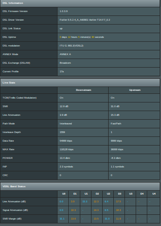
Task: Click the DSL firmware version number value
Action: (x=64, y=11)
